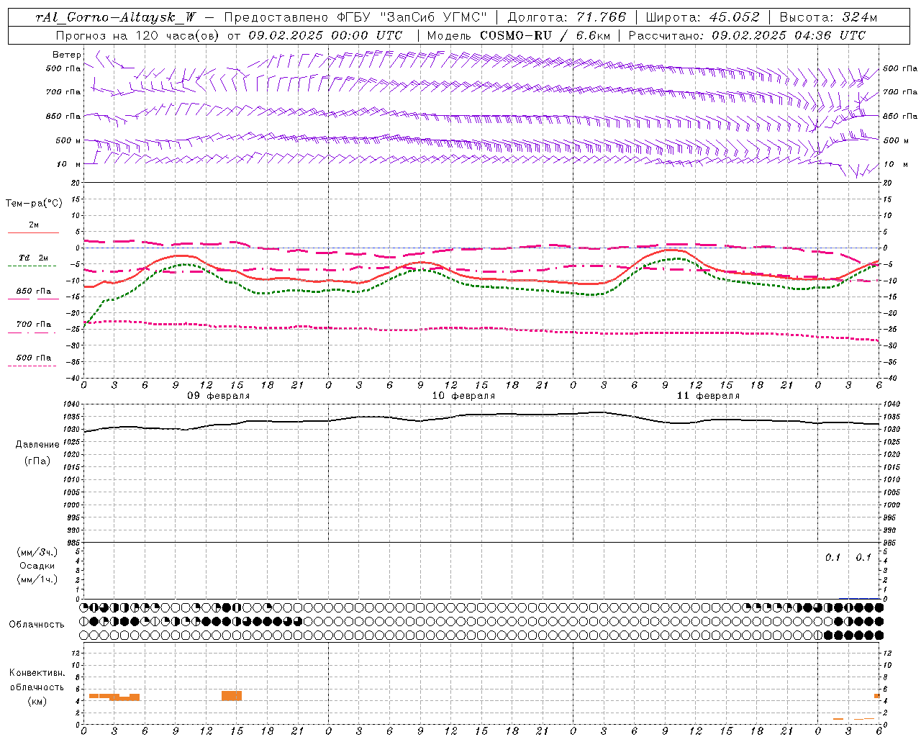Click the Рассчитано: 09.02.2025 04:36 UTC timestamp
This screenshot has width=921, height=737.
(747, 35)
